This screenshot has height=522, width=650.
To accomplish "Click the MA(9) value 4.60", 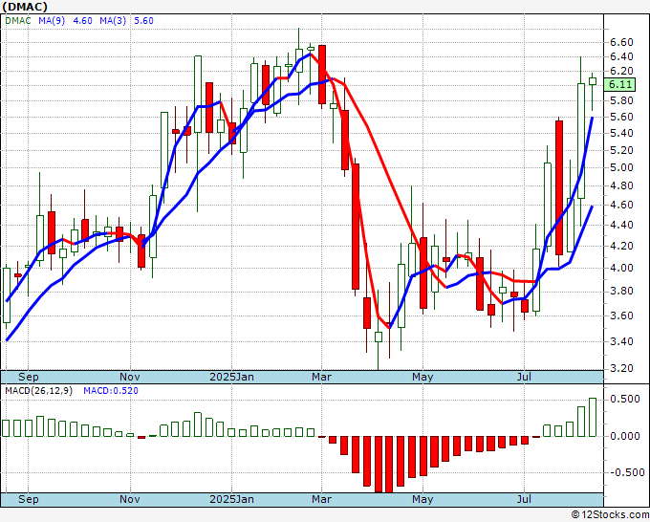I will click(82, 20).
